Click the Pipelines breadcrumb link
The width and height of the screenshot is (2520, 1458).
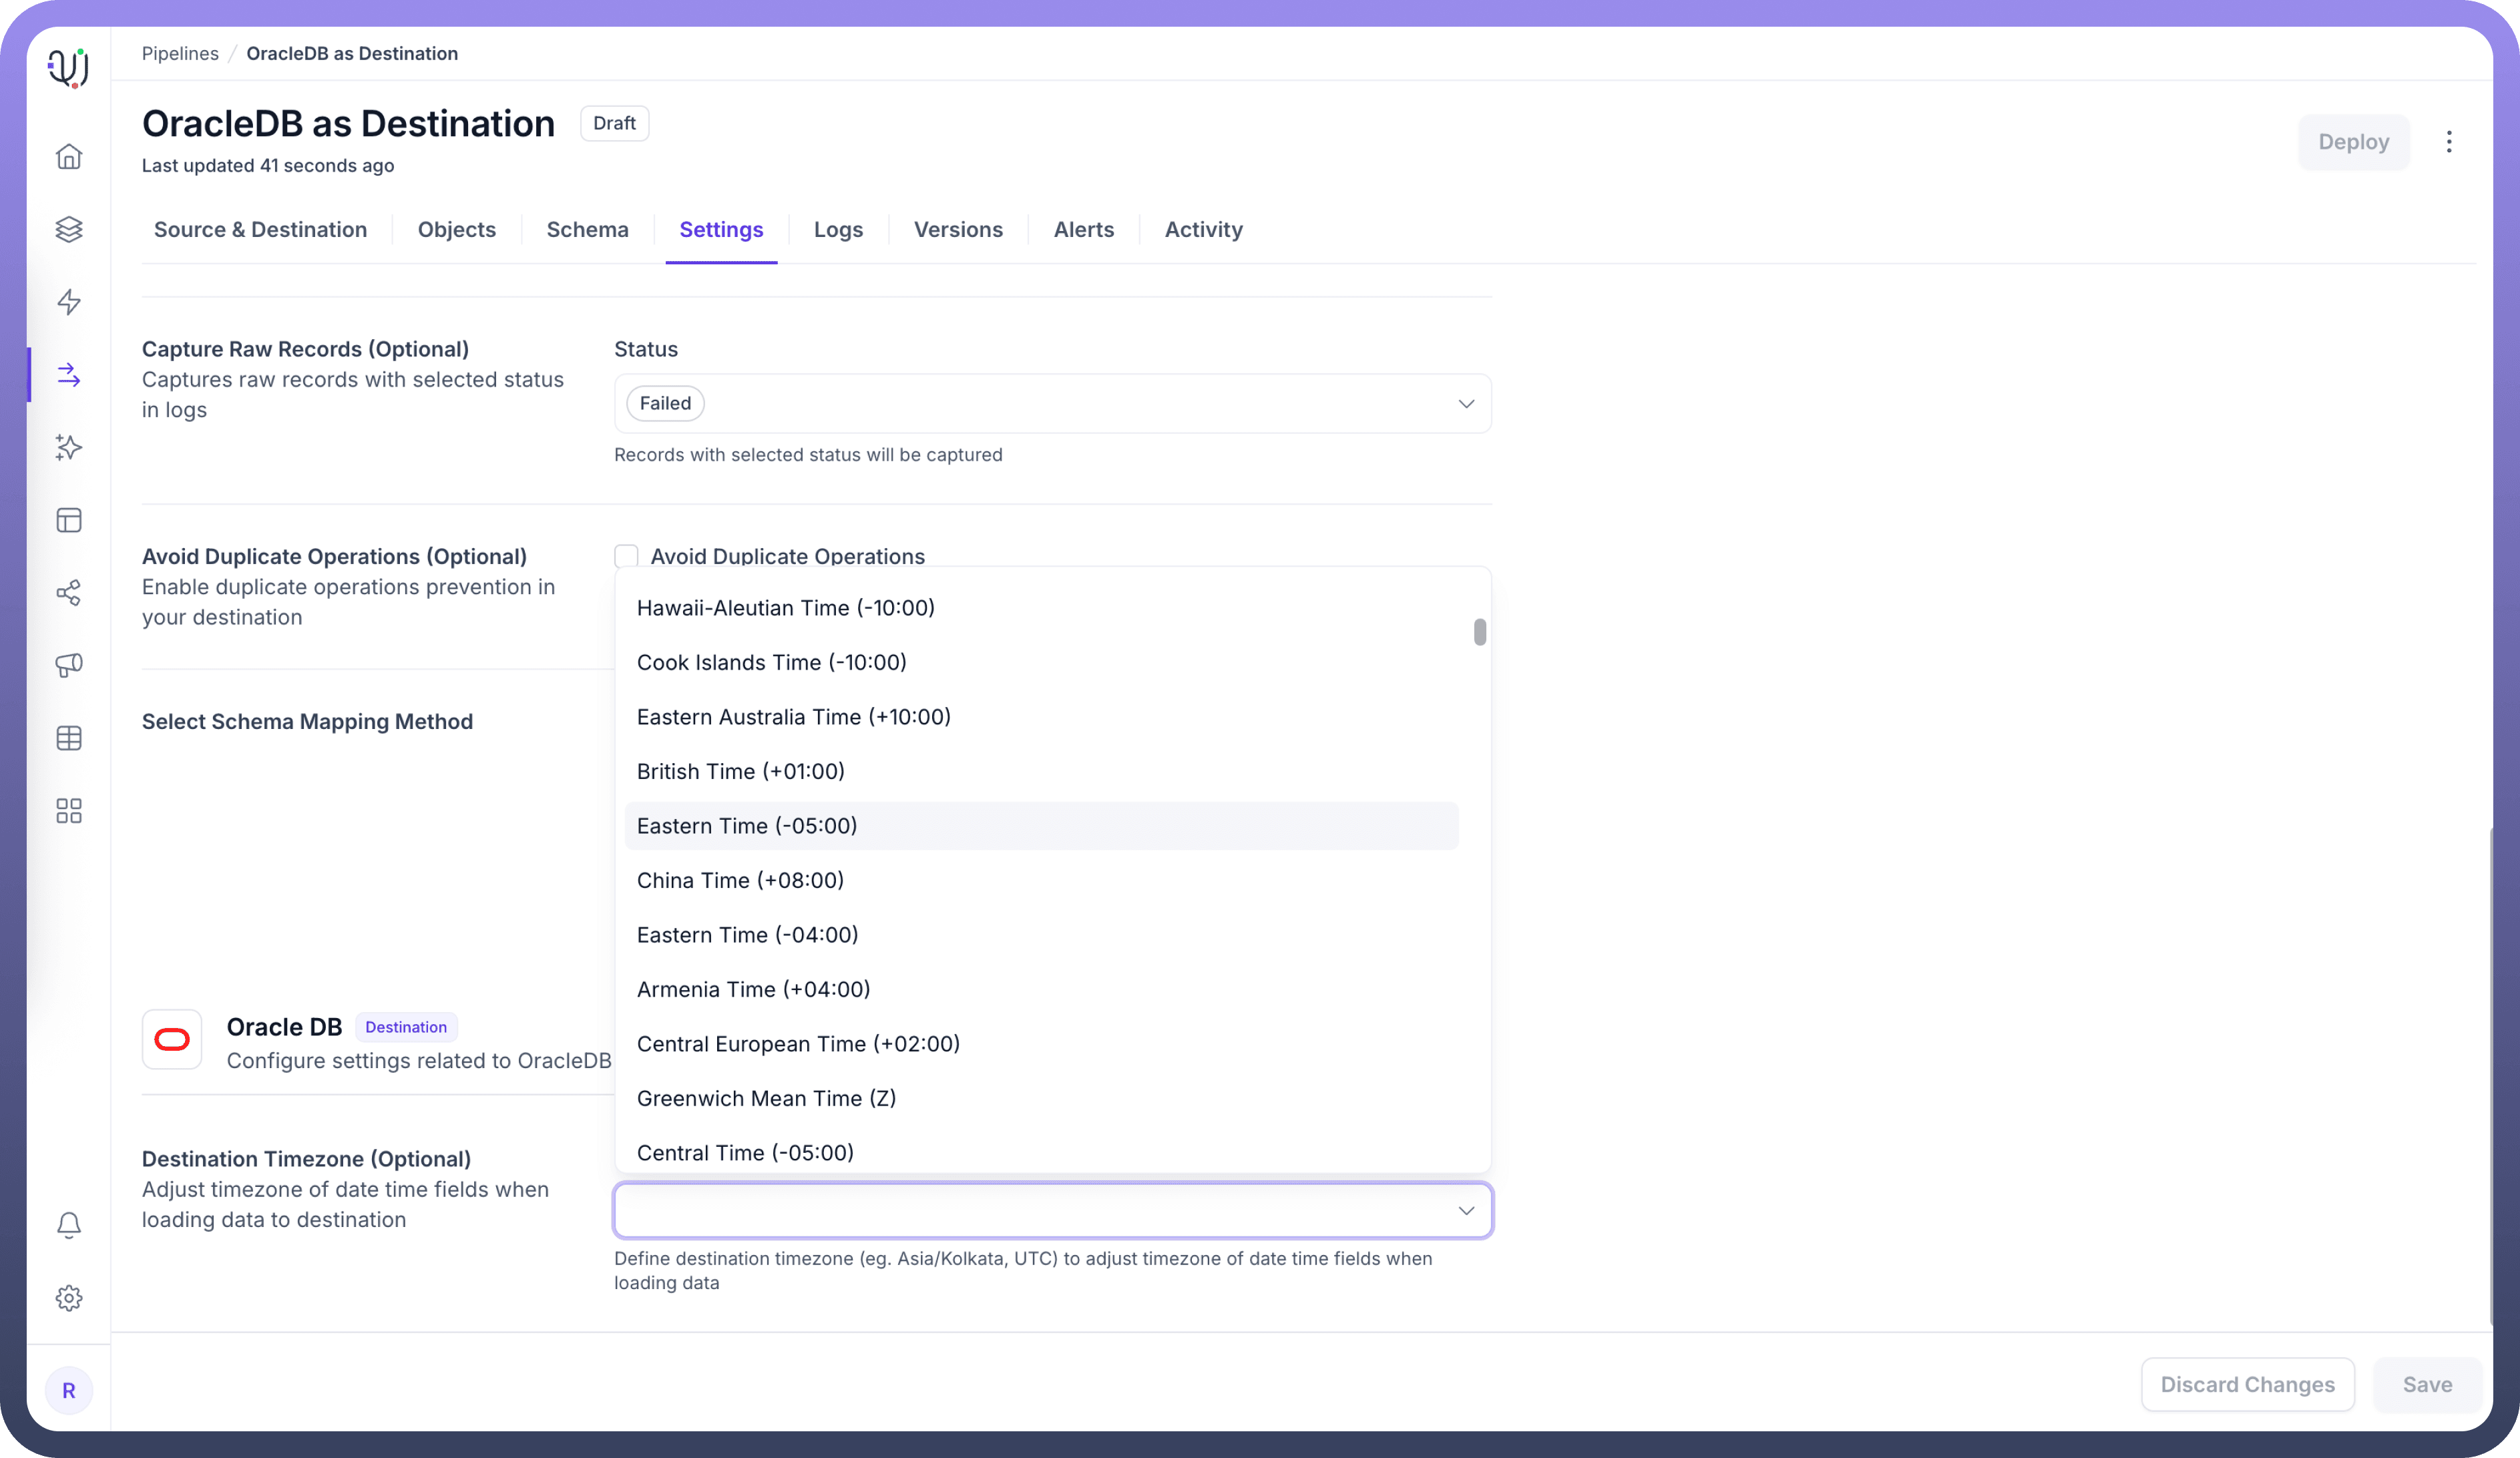pos(180,54)
